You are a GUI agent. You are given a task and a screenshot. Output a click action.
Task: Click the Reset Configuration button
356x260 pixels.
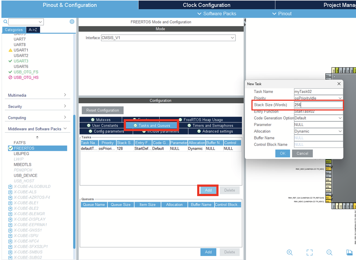103,110
